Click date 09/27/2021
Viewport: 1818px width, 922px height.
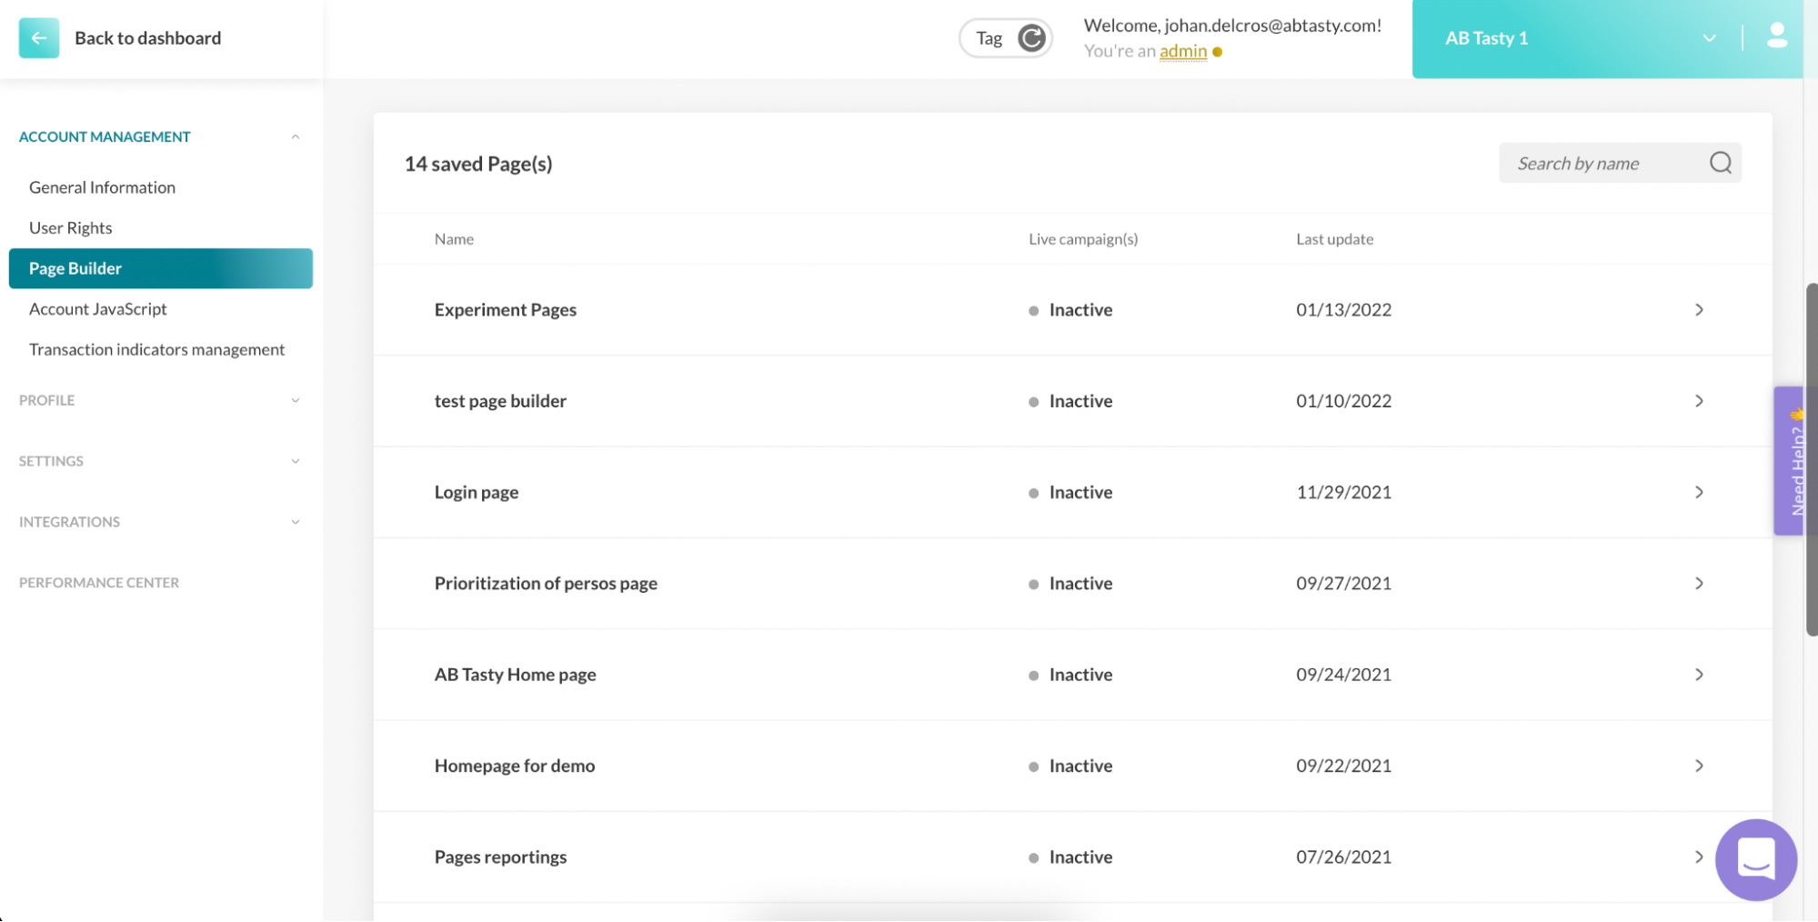(x=1343, y=583)
